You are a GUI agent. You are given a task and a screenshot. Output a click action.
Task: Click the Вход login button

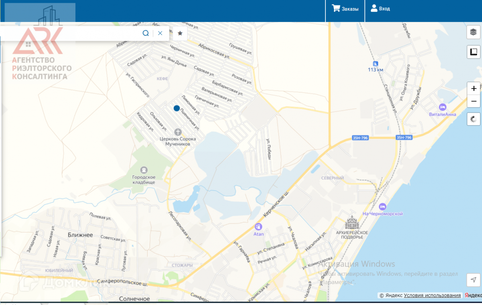point(380,8)
